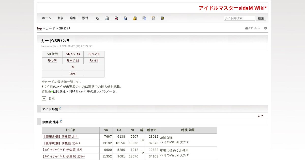This screenshot has width=305, height=160.
Task: Open the UPC card page link
Action: [73, 74]
